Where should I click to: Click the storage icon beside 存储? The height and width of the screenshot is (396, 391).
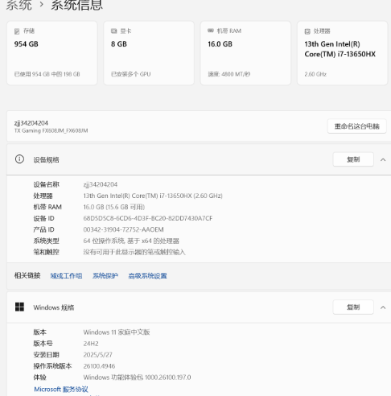(x=17, y=31)
